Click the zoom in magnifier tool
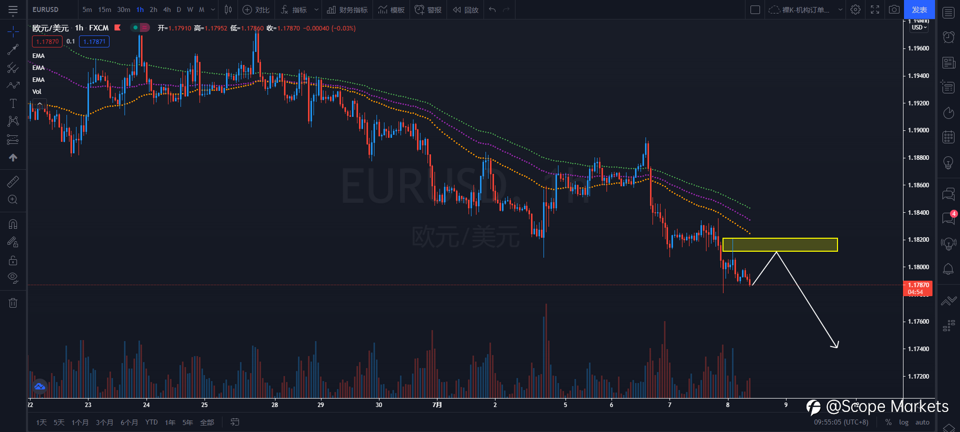 13,200
